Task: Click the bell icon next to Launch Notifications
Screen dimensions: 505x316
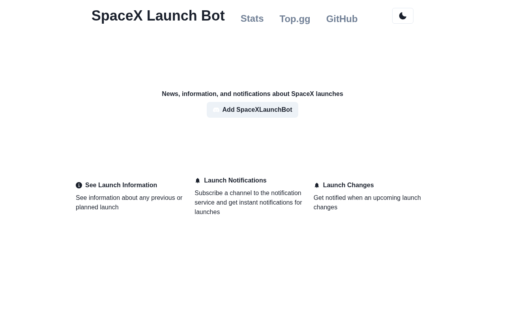Action: click(x=198, y=181)
